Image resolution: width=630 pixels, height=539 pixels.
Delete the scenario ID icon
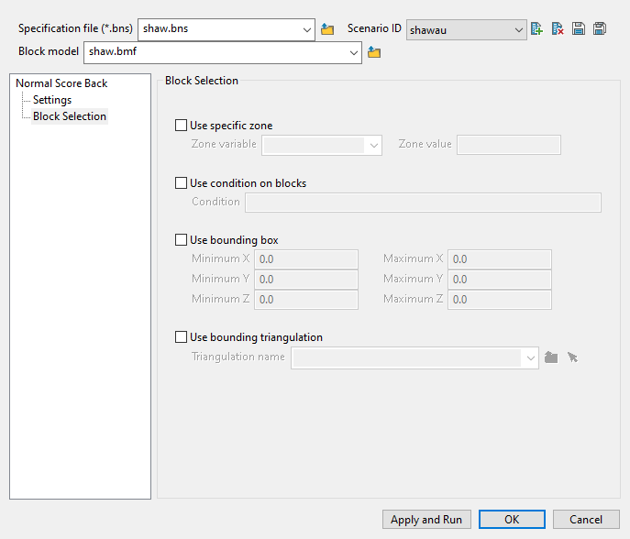tap(558, 29)
